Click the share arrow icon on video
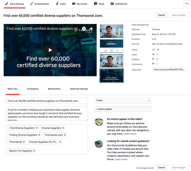The height and width of the screenshot is (171, 191). pyautogui.click(x=91, y=29)
